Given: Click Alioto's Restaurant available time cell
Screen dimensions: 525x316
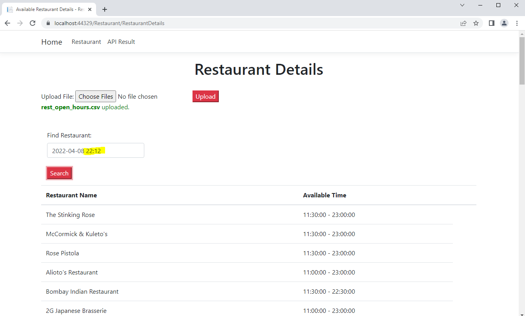Looking at the screenshot, I should coord(329,272).
